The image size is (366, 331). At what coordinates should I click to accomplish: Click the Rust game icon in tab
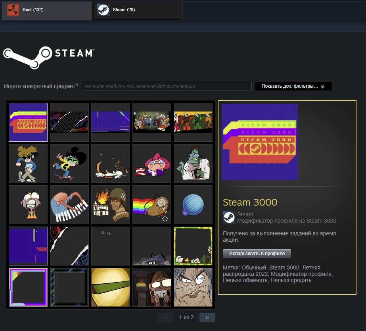[x=13, y=10]
